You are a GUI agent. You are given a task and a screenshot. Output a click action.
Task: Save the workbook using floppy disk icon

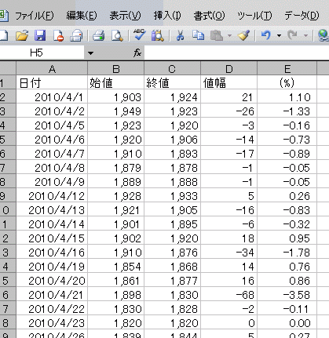click(x=40, y=35)
